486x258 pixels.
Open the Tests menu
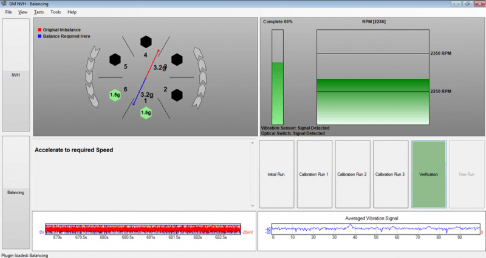click(x=39, y=12)
